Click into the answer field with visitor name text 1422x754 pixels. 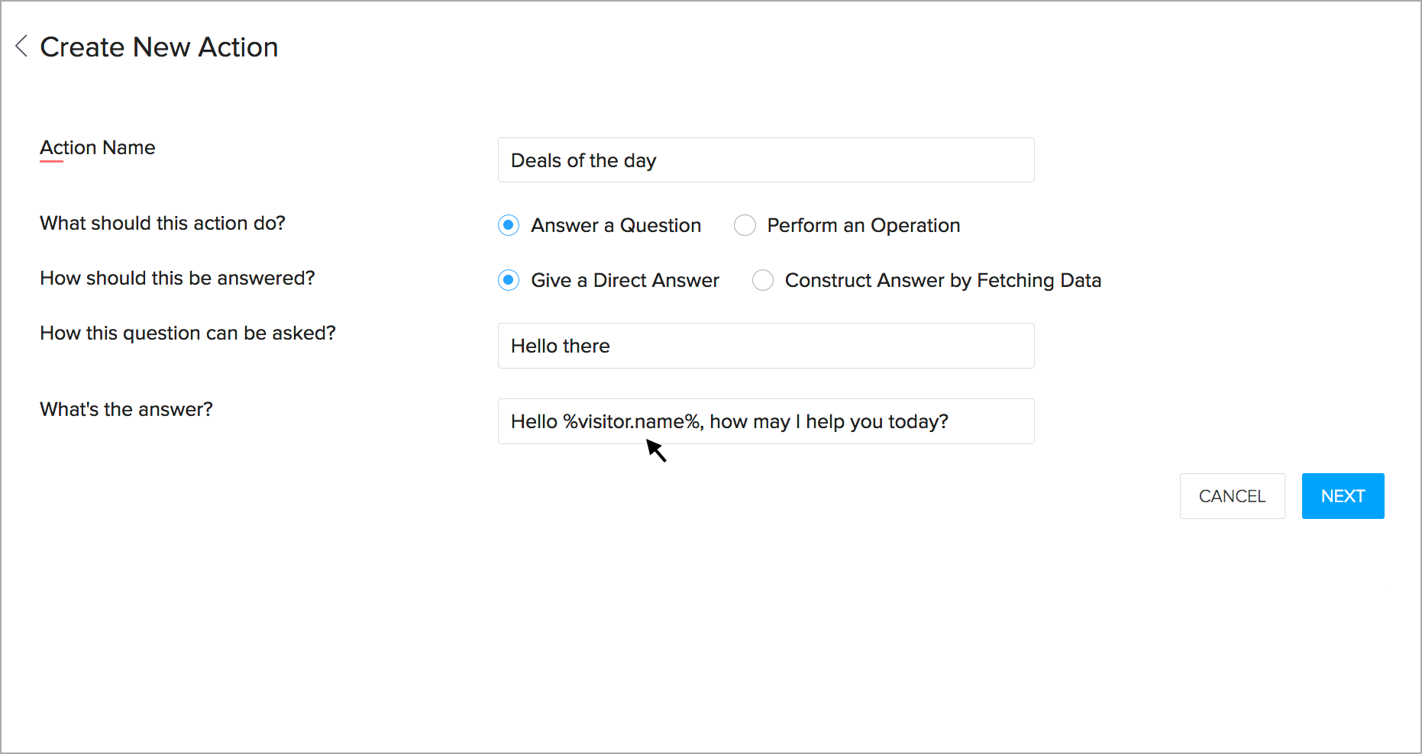(766, 421)
